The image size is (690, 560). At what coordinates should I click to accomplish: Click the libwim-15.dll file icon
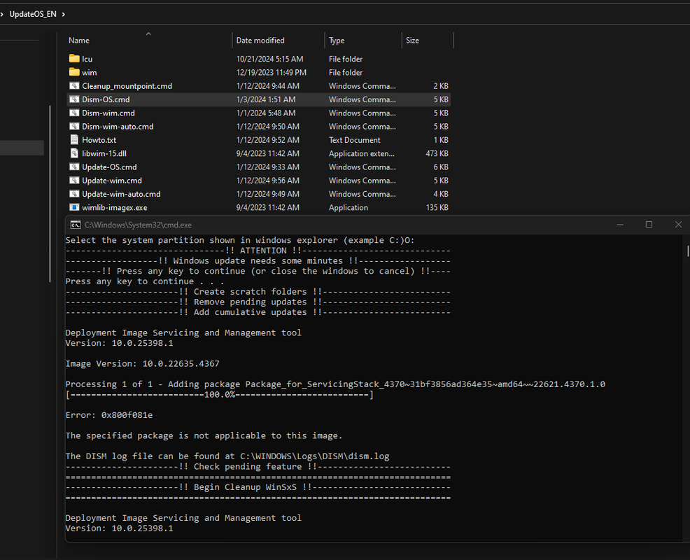(74, 153)
